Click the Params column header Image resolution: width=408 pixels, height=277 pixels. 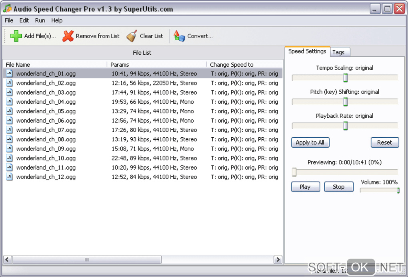(x=157, y=65)
